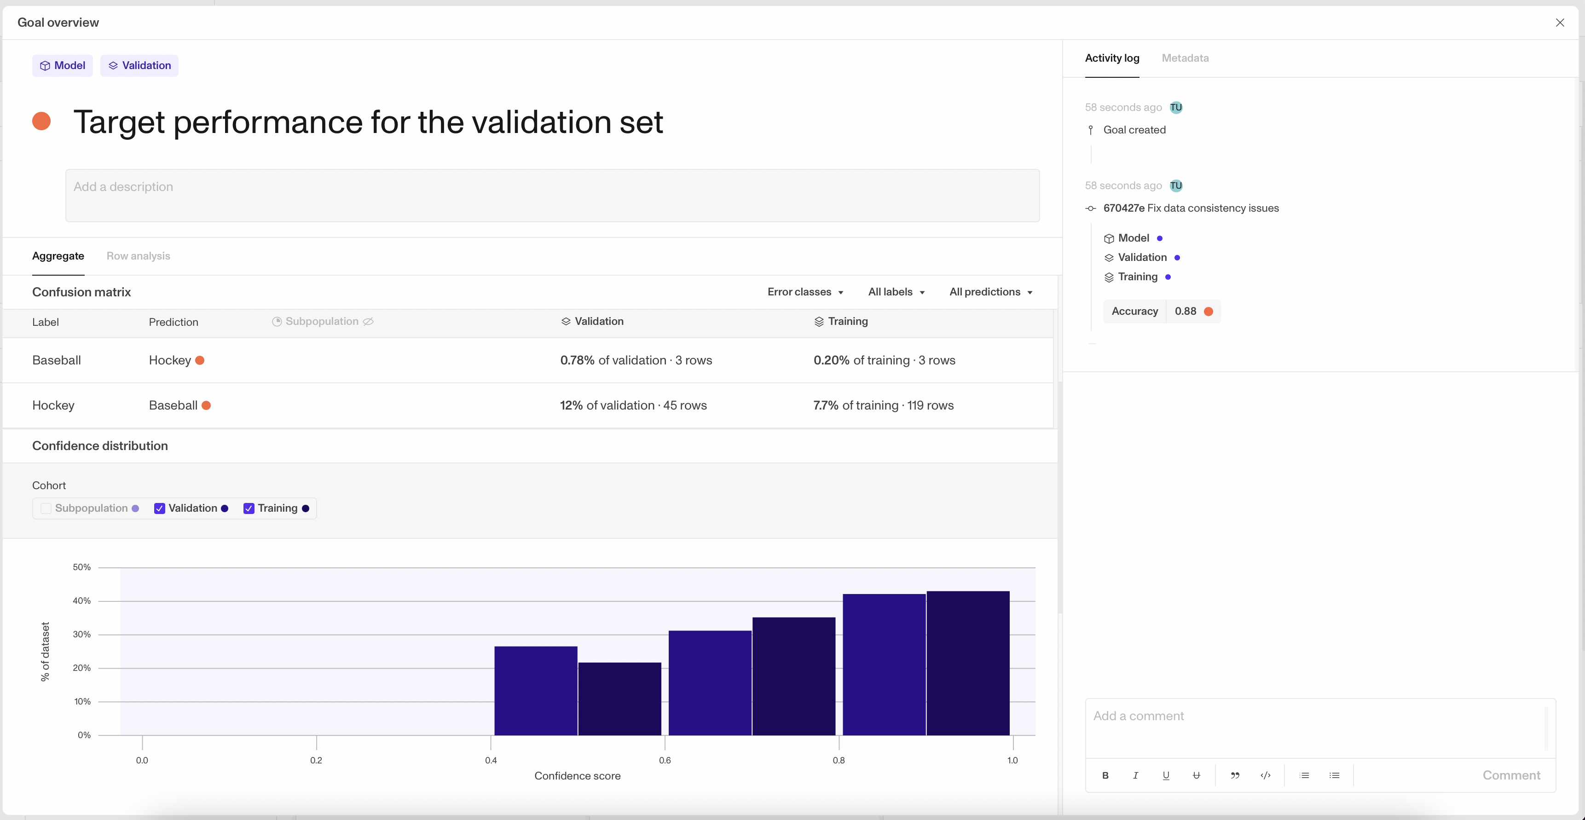Toggle underline in comment editor
Screen dimensions: 1585x820
1165,775
